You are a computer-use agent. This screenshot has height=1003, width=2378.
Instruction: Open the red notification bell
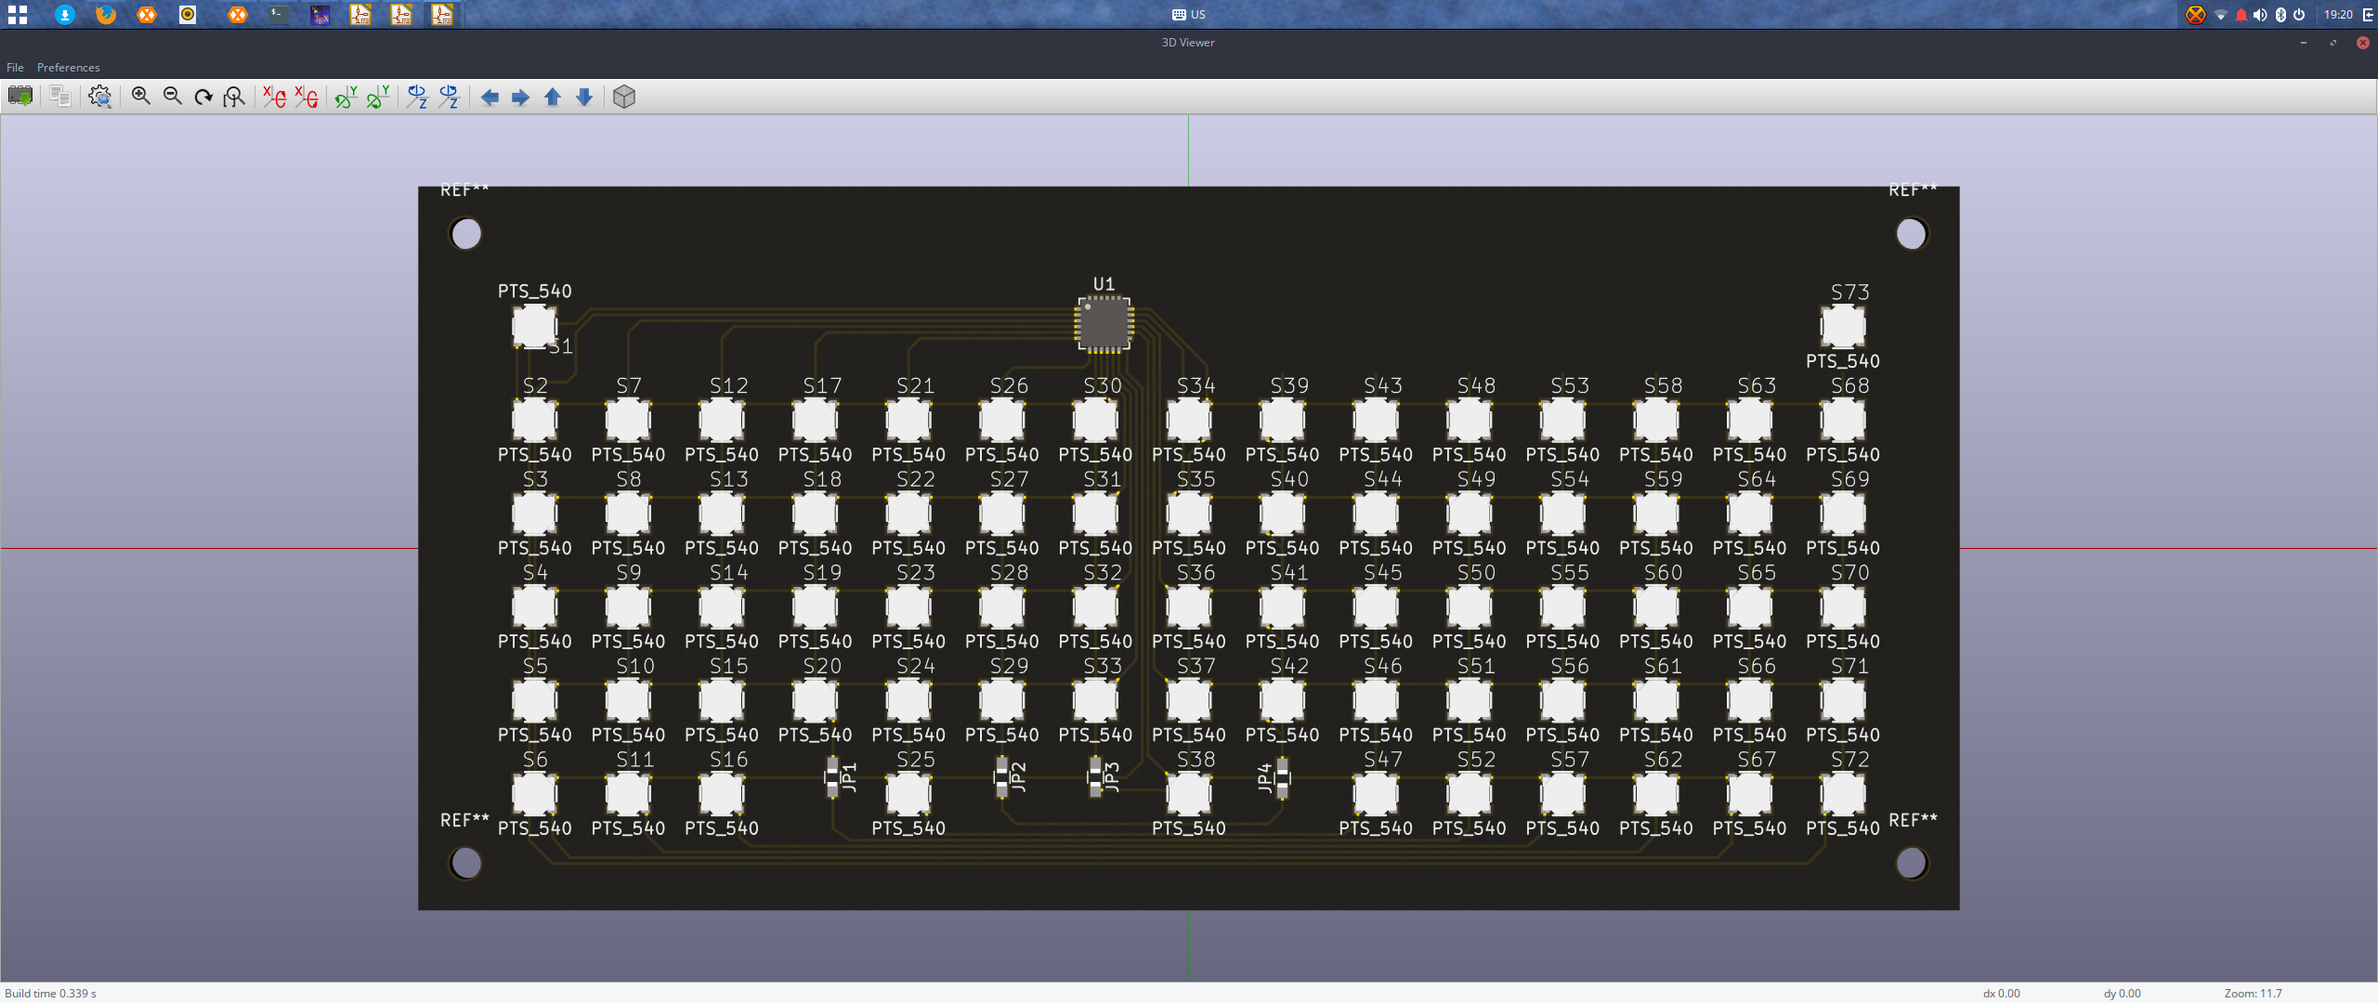click(2241, 14)
